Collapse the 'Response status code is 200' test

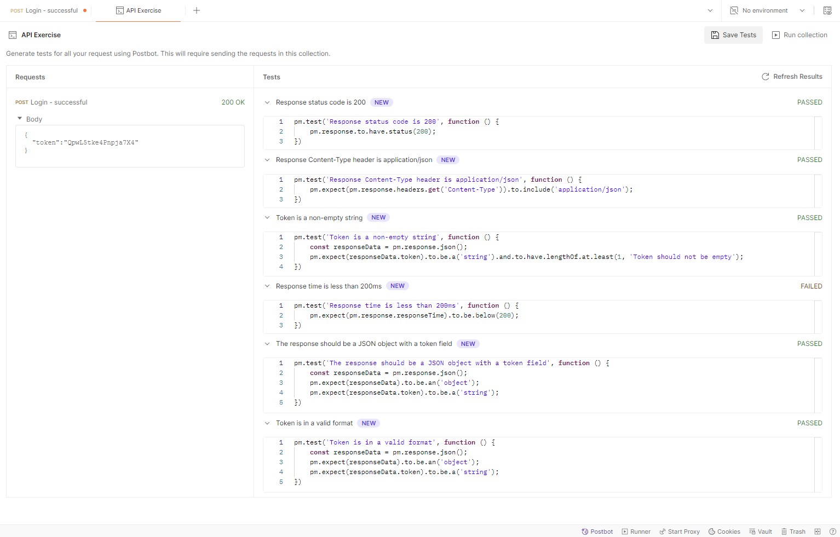(267, 102)
